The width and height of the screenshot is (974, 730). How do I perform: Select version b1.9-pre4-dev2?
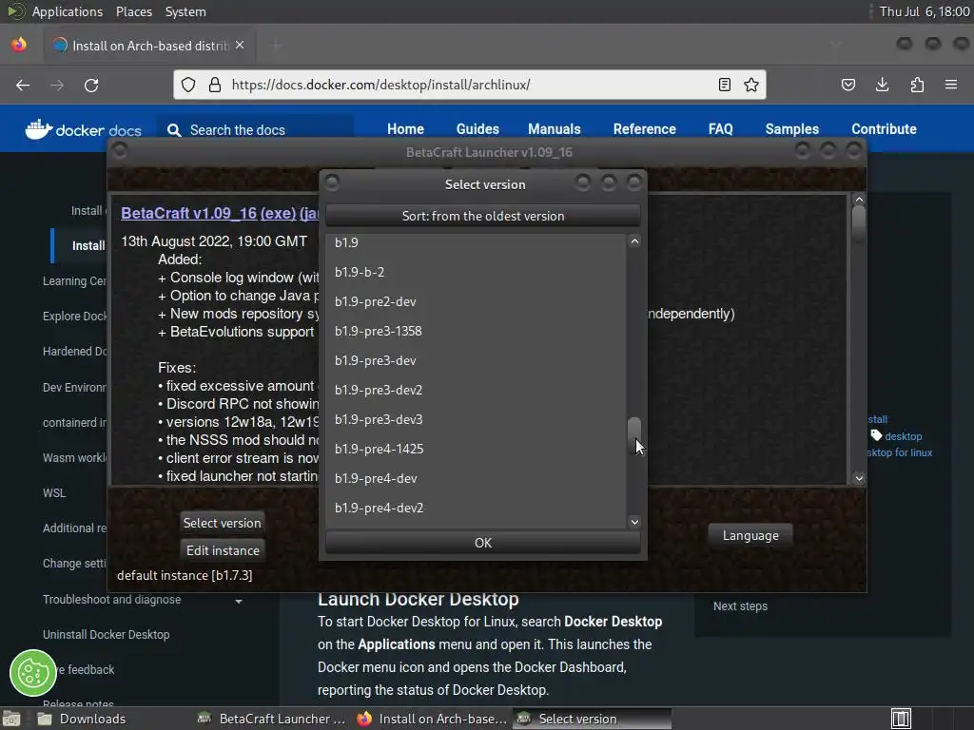(476, 508)
